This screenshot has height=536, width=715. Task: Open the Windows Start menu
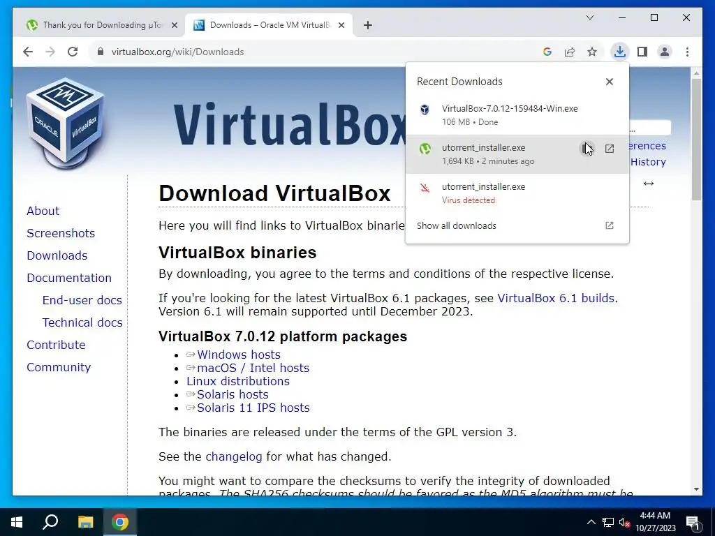click(17, 522)
